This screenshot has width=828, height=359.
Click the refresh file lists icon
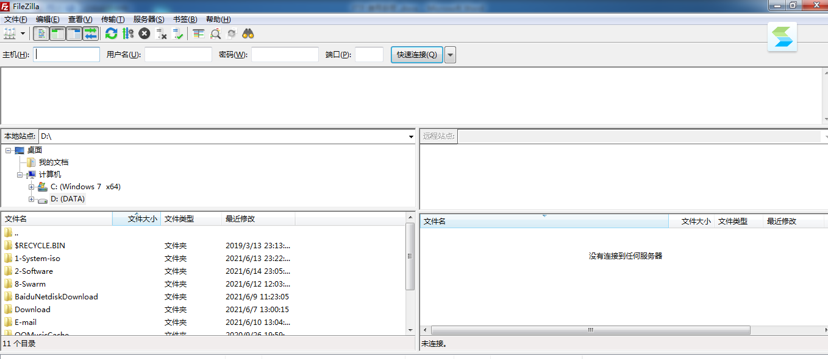[x=111, y=33]
